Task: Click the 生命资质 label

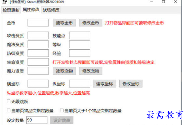Action: [x=15, y=62]
